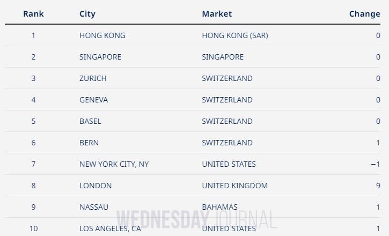Select the NEW YORK CITY, NY cell
Viewport: 389px width, 236px height.
(x=114, y=164)
